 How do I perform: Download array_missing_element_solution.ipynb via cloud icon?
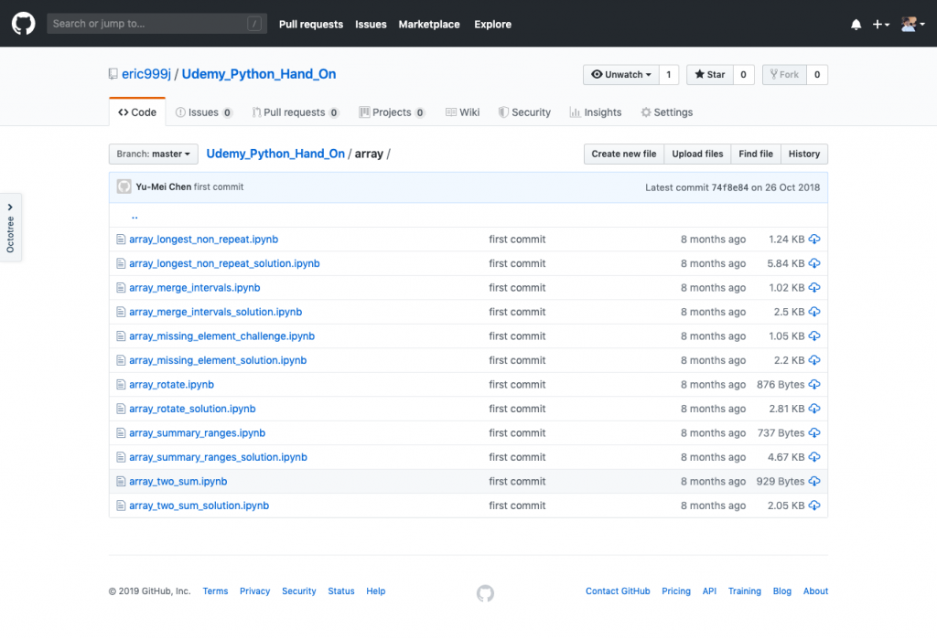(x=813, y=360)
